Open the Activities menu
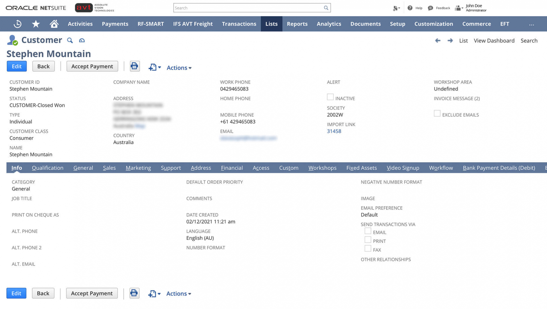This screenshot has height=309, width=547. click(x=80, y=24)
